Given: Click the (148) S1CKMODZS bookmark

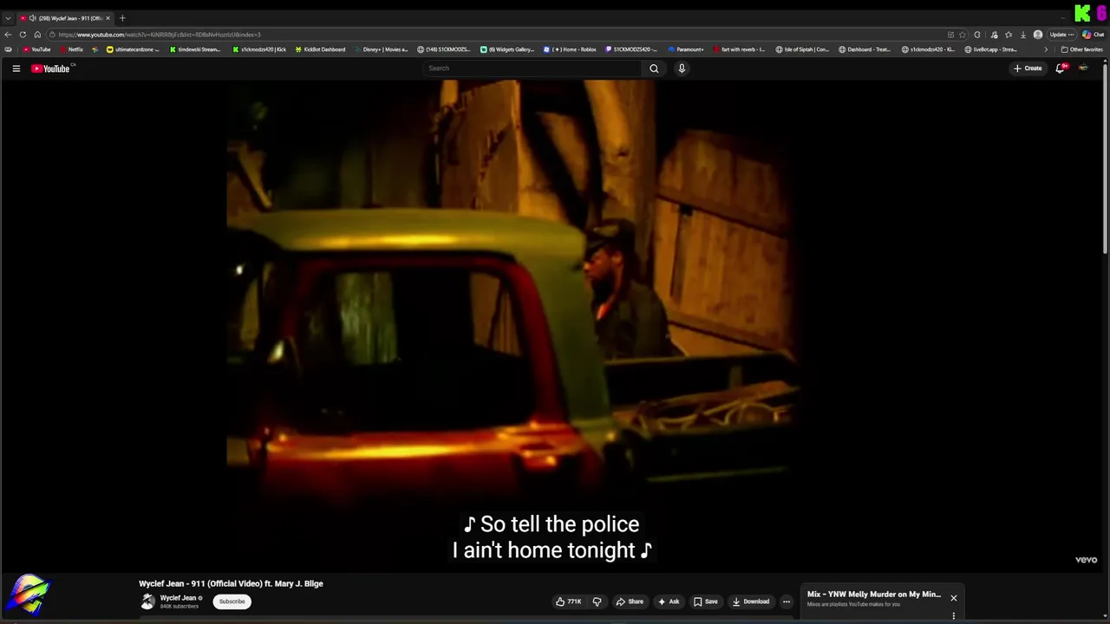Looking at the screenshot, I should point(444,49).
